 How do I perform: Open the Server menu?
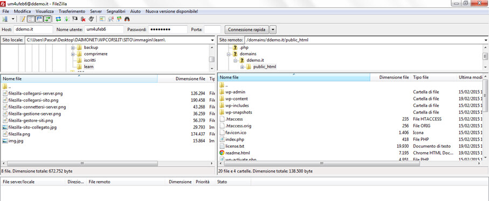tap(96, 11)
